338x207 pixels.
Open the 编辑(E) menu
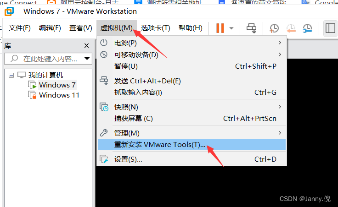tap(50, 28)
